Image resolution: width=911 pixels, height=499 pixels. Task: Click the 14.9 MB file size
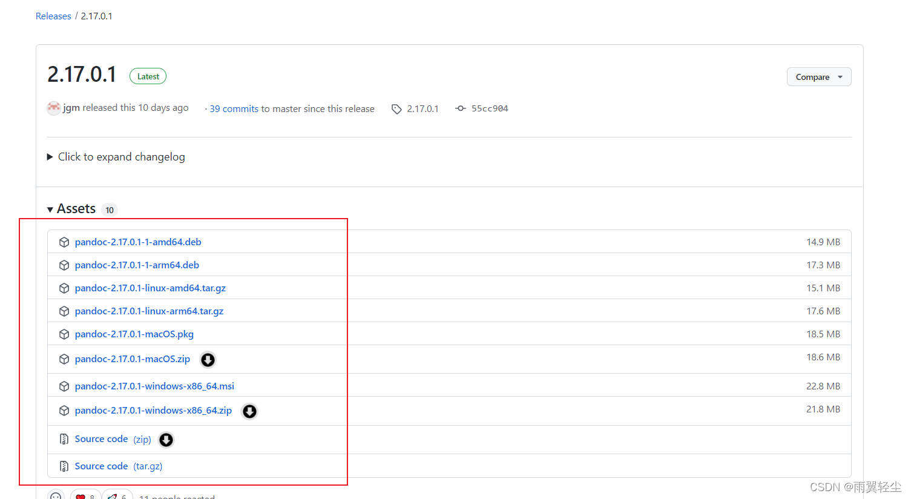tap(823, 242)
